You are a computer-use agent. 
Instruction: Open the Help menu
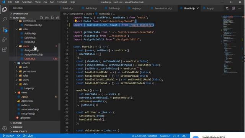(72, 2)
